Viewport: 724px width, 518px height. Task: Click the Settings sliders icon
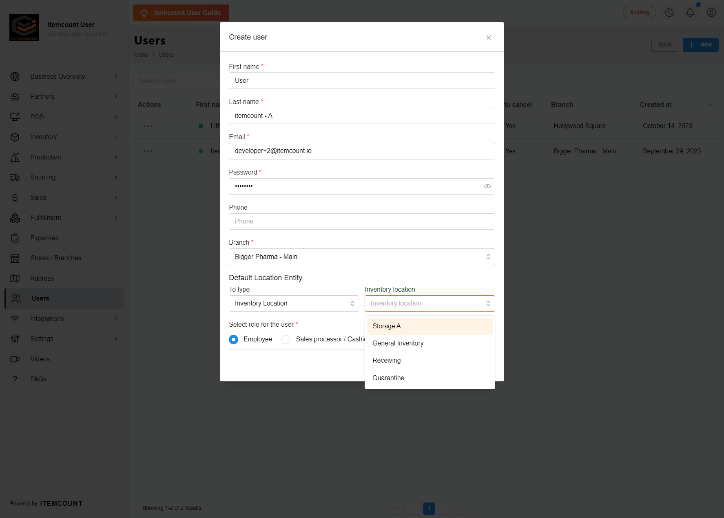[15, 339]
